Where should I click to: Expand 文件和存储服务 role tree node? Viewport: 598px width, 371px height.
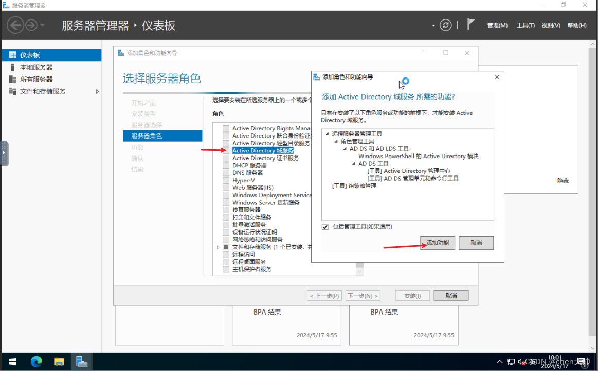(x=218, y=247)
